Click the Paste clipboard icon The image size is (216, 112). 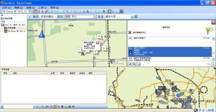[87, 11]
